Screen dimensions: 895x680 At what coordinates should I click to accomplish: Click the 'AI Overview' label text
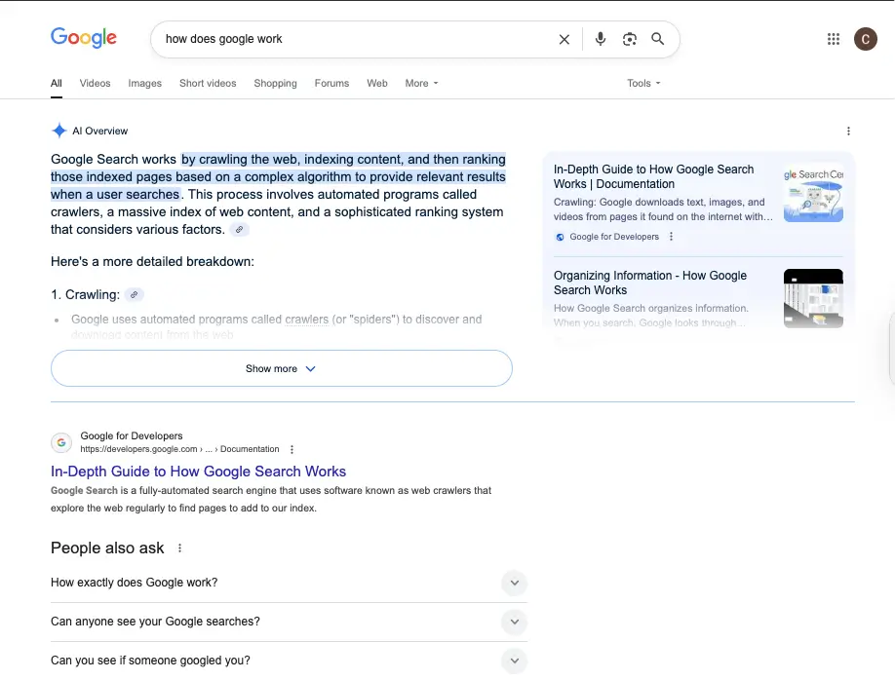pos(99,132)
